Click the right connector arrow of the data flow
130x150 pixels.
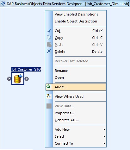pyautogui.click(x=27, y=79)
